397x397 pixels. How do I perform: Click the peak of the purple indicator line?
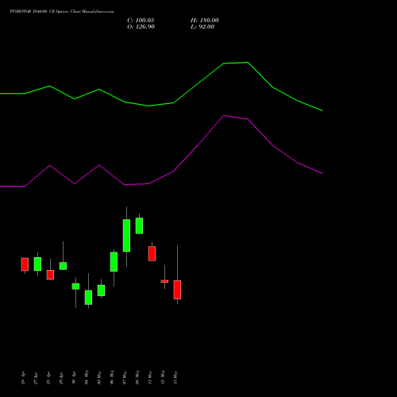pos(224,115)
